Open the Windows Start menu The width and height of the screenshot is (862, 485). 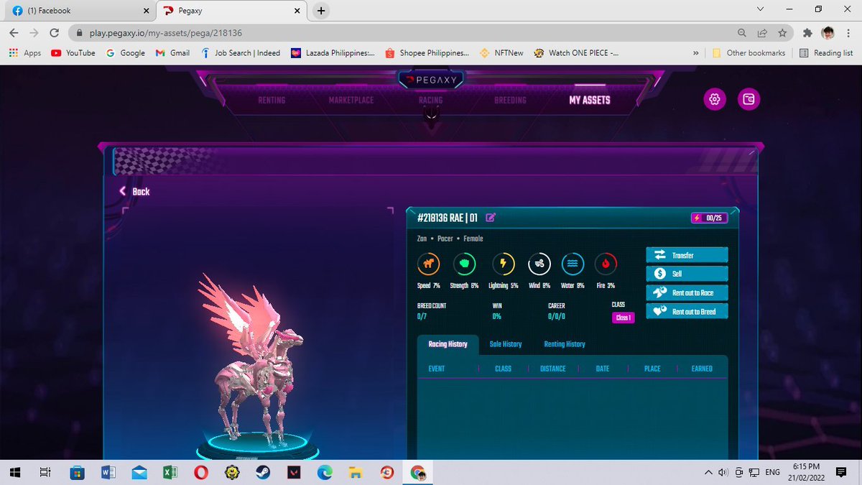click(14, 472)
